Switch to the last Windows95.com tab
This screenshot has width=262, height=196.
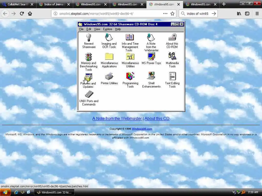(x=201, y=4)
